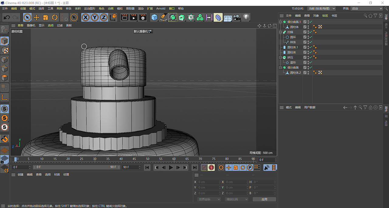Open the 世界坐标 coordinate system dropdown
Viewport: 389px width, 208px height.
pyautogui.click(x=209, y=199)
